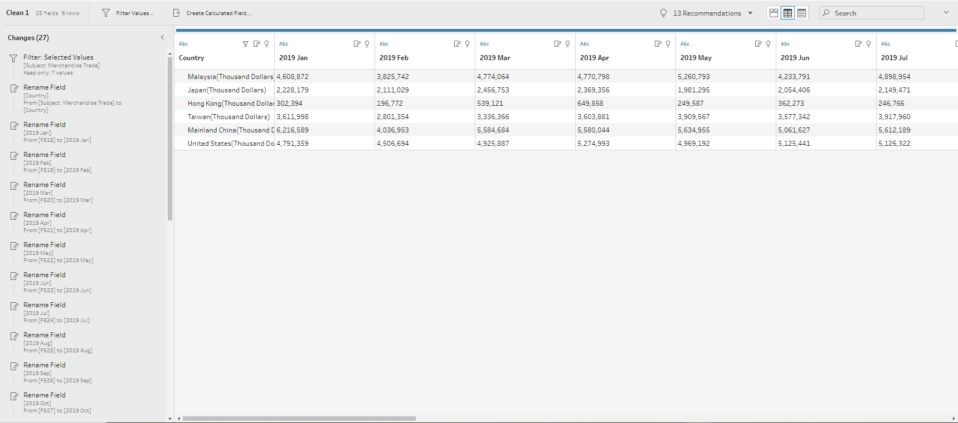Collapse the Changes pane with the chevron
The image size is (958, 423).
pyautogui.click(x=162, y=38)
